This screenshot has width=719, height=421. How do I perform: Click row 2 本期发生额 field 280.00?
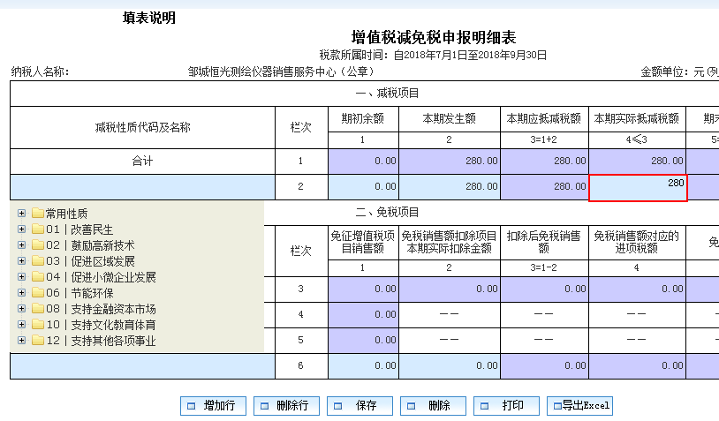(x=450, y=187)
